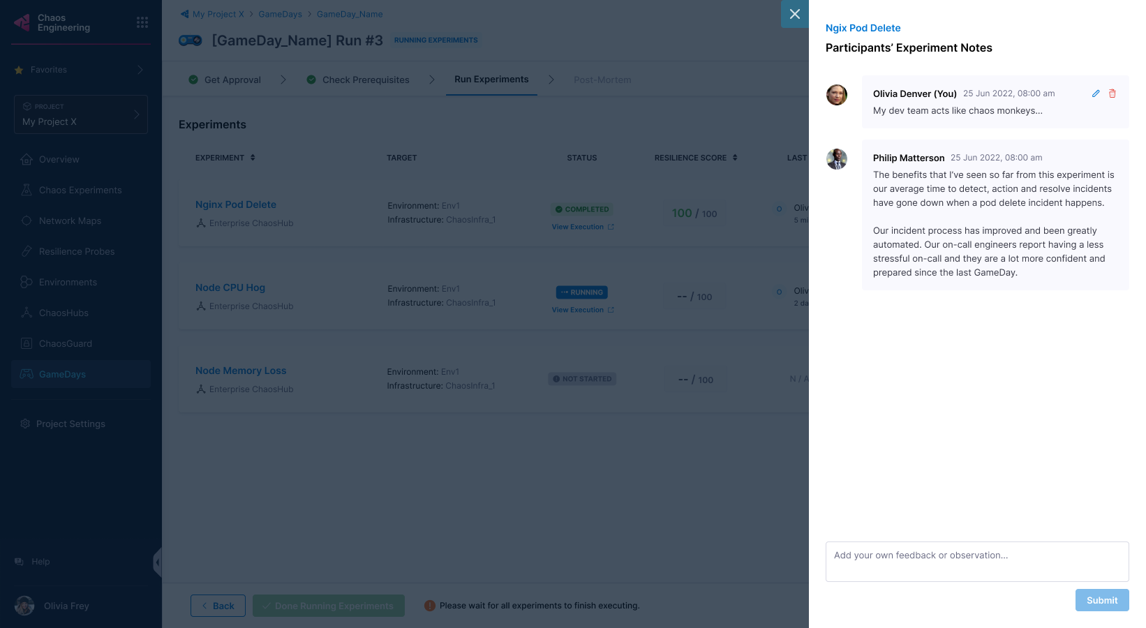This screenshot has width=1146, height=628.
Task: Submit the feedback note
Action: point(1101,600)
